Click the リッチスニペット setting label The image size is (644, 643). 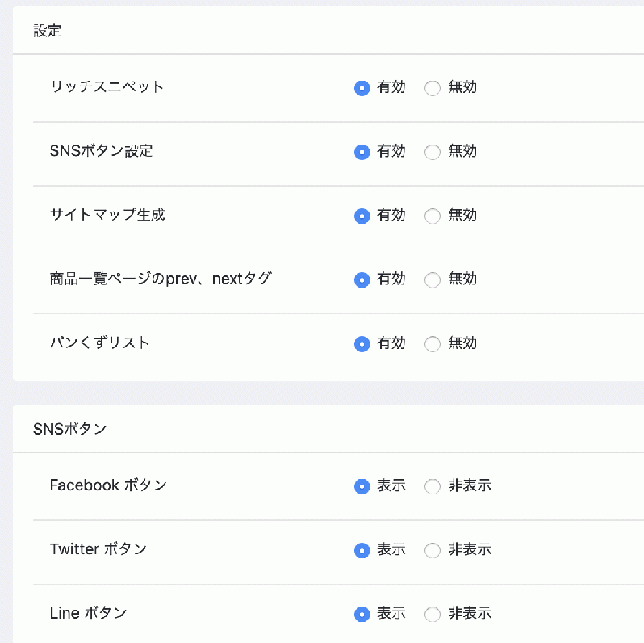(107, 86)
